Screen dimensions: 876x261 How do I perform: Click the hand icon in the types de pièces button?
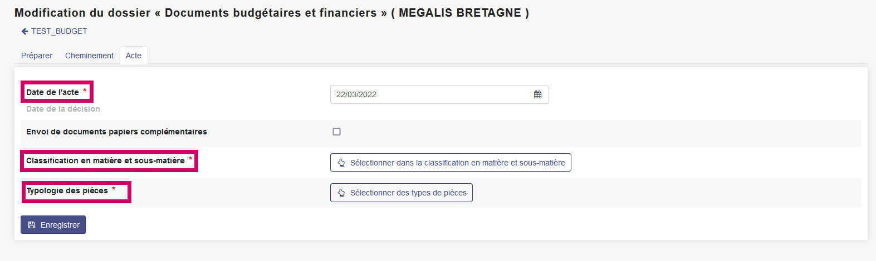pyautogui.click(x=341, y=193)
